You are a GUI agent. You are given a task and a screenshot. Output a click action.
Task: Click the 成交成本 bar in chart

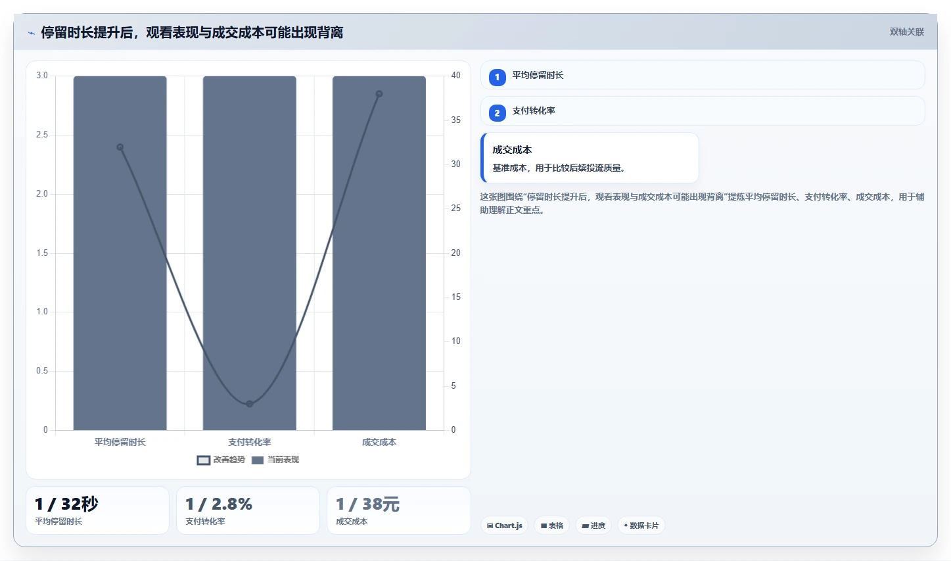379,253
